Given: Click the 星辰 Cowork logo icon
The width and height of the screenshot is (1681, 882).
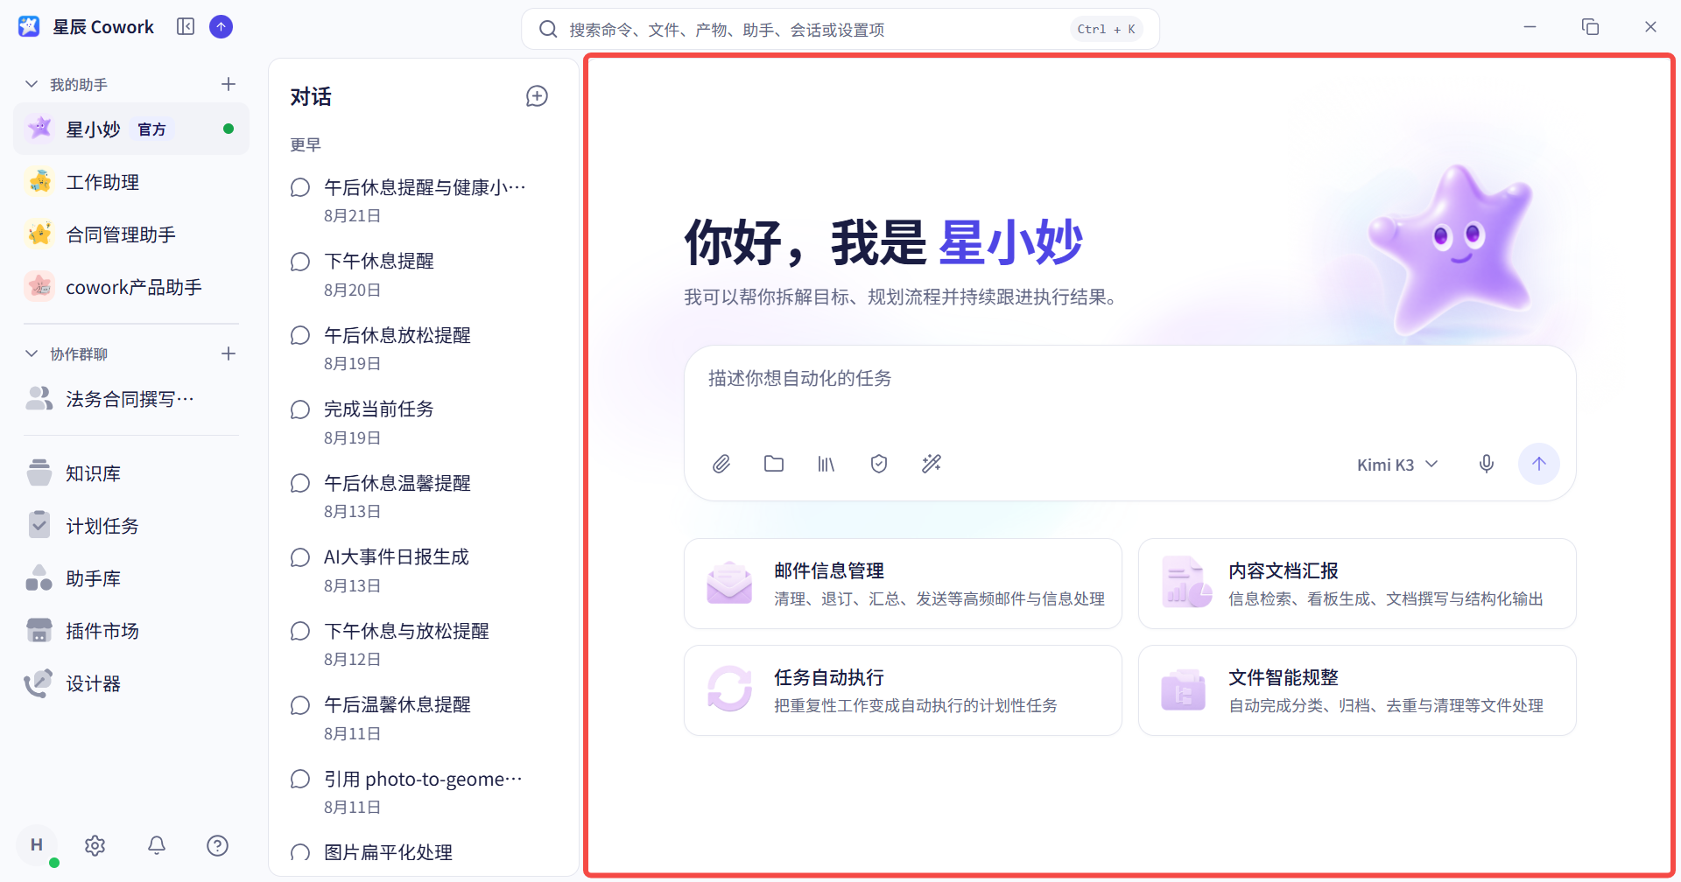Looking at the screenshot, I should click(x=29, y=27).
